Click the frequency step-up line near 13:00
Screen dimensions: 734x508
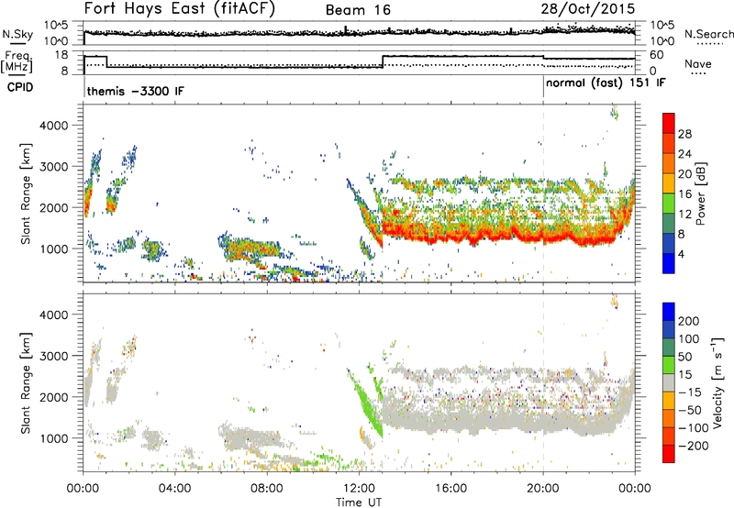[x=383, y=61]
